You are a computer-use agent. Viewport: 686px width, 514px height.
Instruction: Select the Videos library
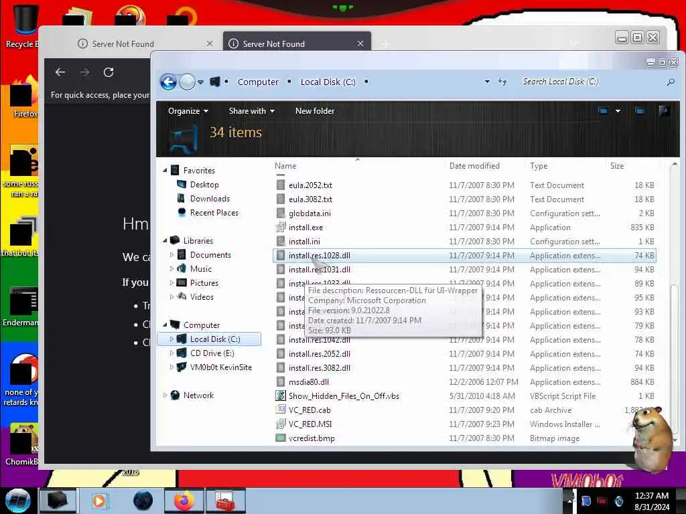click(x=202, y=296)
